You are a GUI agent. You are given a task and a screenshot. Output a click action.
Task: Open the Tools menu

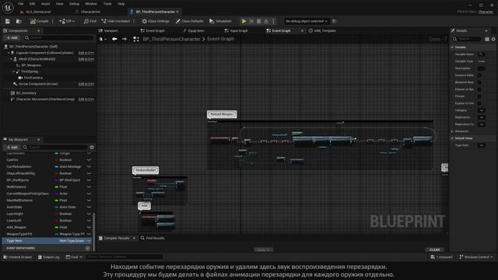click(x=107, y=4)
